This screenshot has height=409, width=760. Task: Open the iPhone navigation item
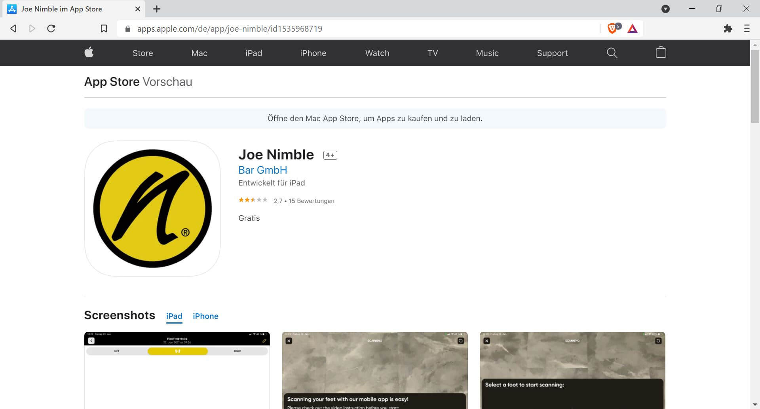pos(313,53)
